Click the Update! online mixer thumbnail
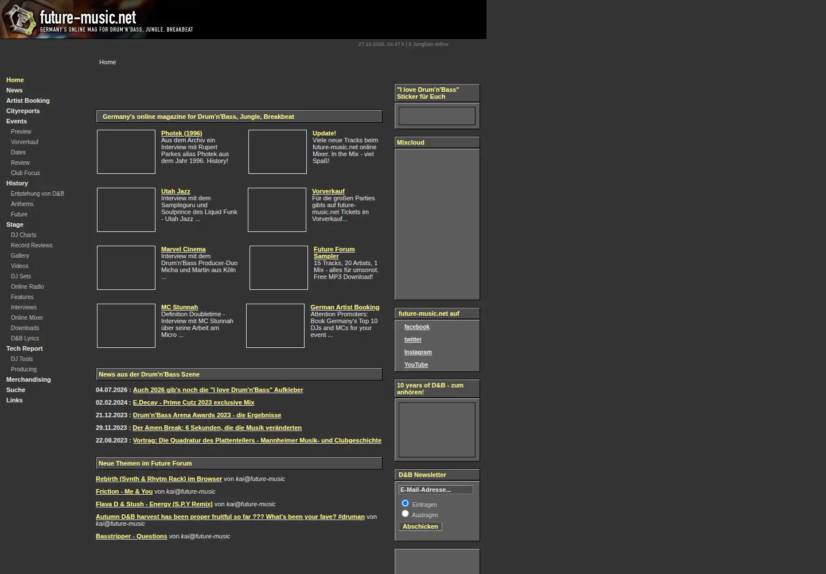The height and width of the screenshot is (574, 826). 278,152
